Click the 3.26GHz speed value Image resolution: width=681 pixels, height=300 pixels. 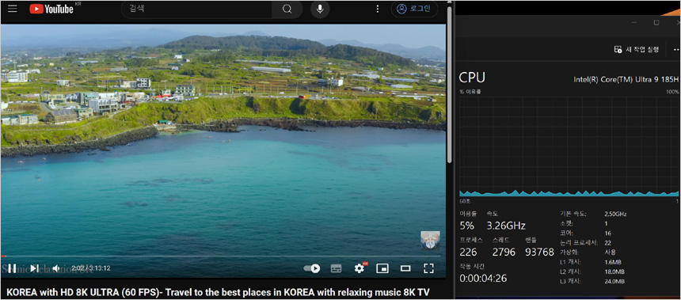click(506, 226)
